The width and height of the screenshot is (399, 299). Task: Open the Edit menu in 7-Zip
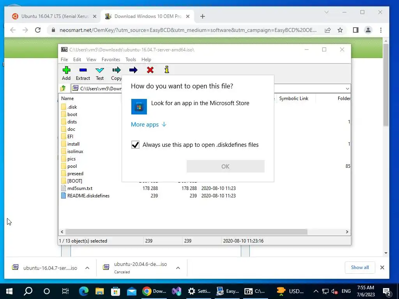77,60
